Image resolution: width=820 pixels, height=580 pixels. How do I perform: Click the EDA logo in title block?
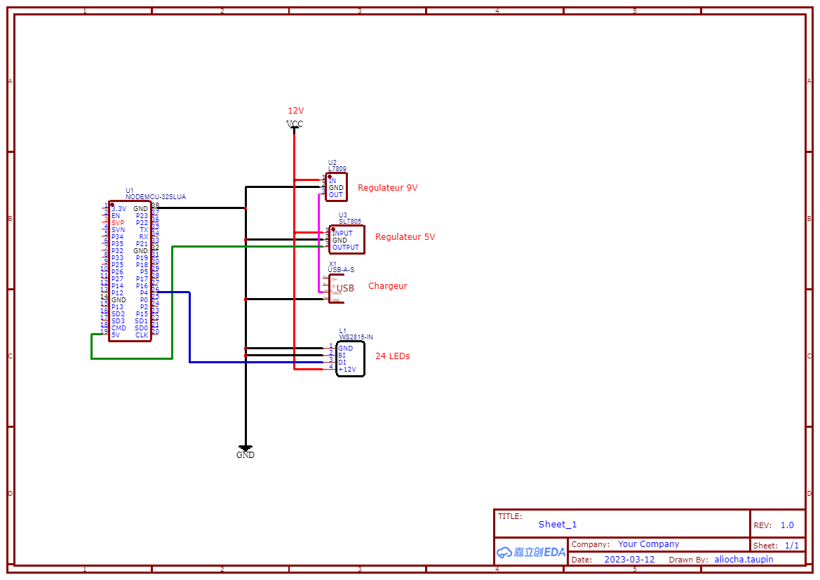(531, 552)
